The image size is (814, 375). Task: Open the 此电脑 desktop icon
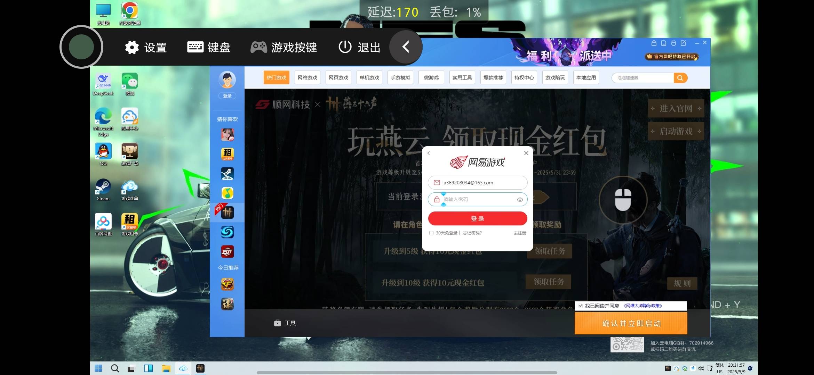[x=103, y=14]
